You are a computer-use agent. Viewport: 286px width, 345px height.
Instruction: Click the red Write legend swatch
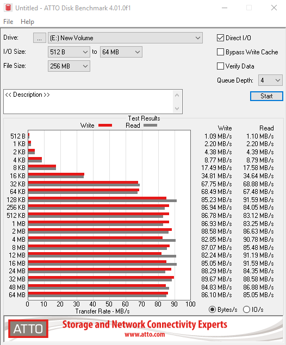[x=105, y=125]
